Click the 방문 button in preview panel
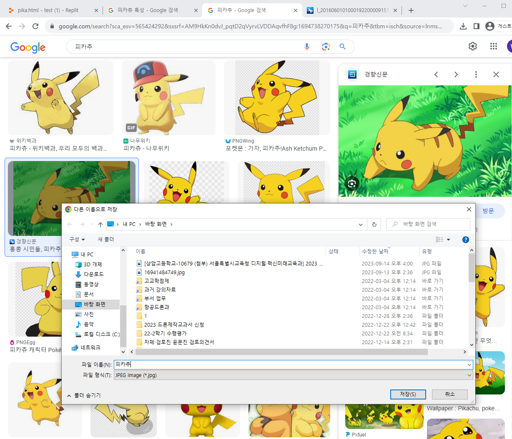The height and width of the screenshot is (439, 512). pyautogui.click(x=488, y=211)
